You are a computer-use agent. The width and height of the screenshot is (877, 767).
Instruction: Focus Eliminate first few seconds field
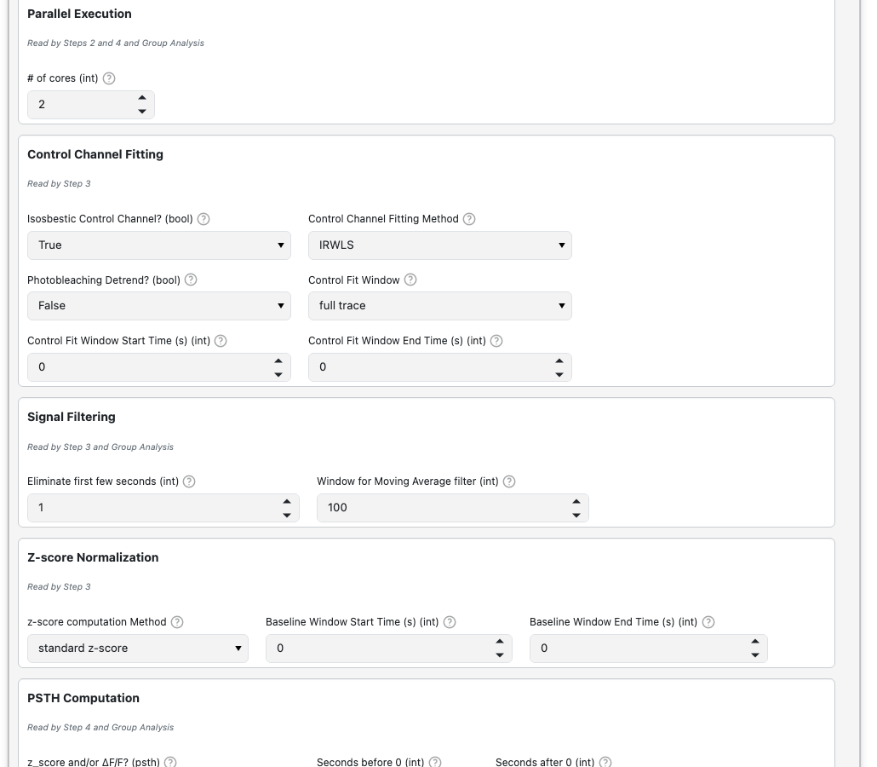pos(163,508)
